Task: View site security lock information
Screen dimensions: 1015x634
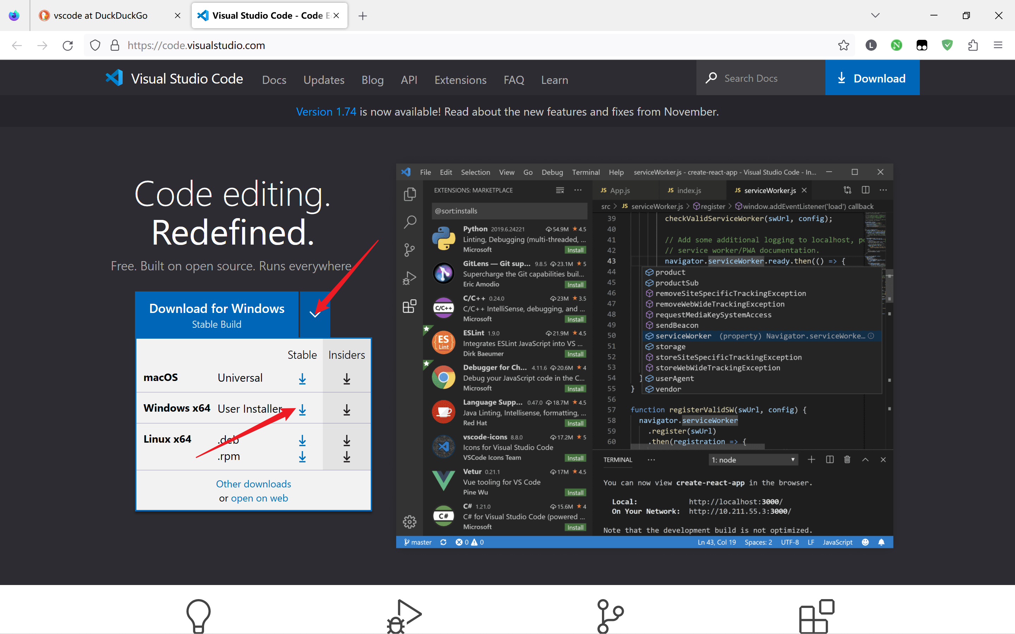Action: pyautogui.click(x=115, y=45)
